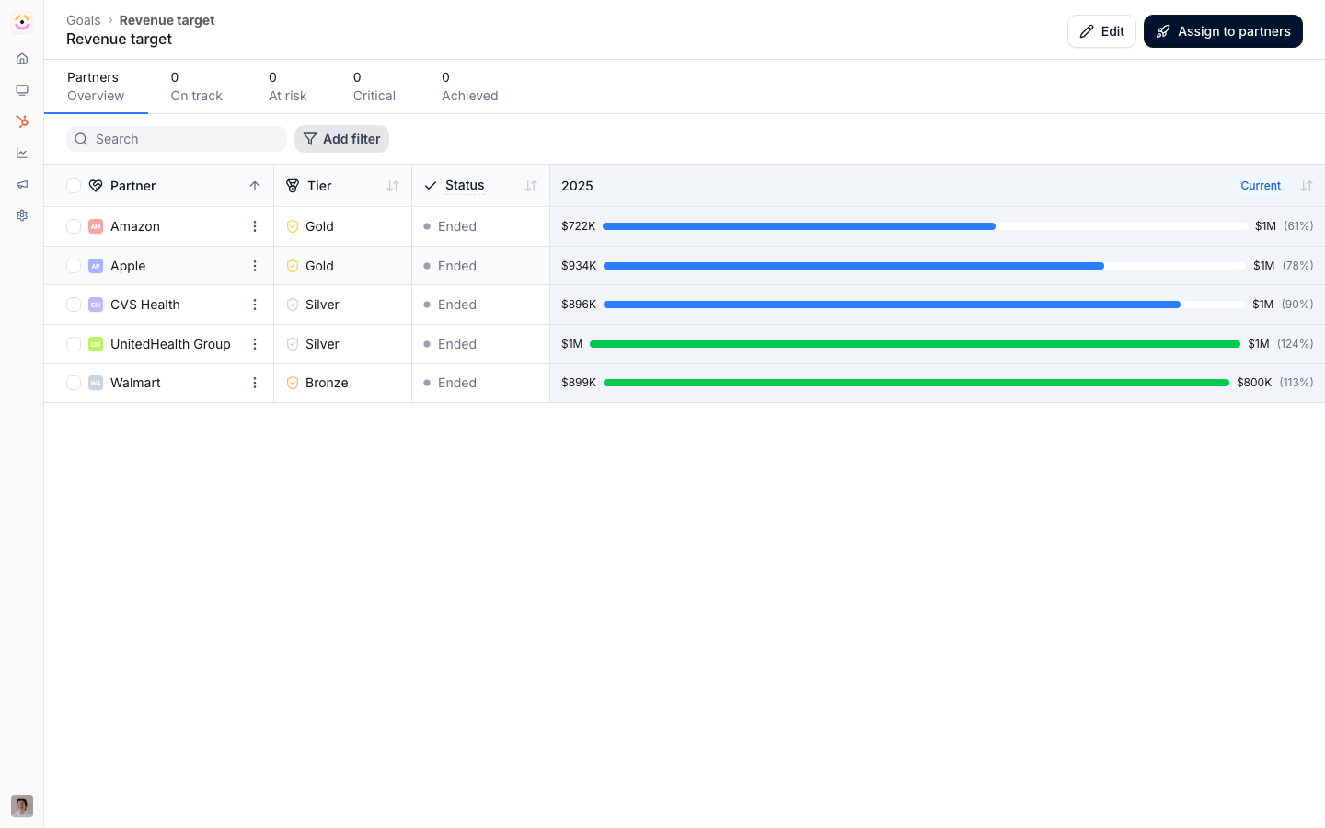The width and height of the screenshot is (1325, 828).
Task: Switch to the Critical tab
Action: [x=374, y=86]
